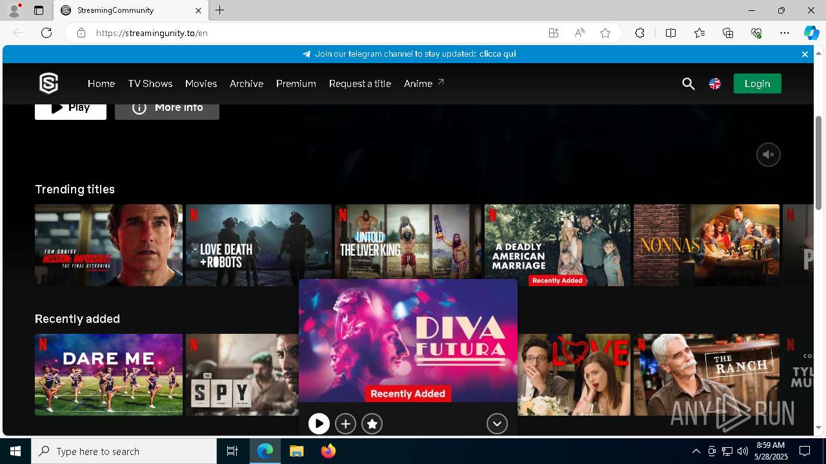Open Copilot sidebar icon

(811, 33)
